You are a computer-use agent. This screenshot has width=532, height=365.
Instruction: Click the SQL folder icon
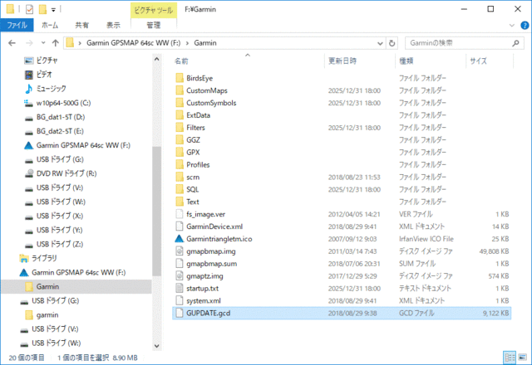(180, 189)
